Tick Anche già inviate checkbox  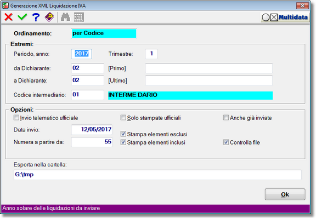click(226, 118)
